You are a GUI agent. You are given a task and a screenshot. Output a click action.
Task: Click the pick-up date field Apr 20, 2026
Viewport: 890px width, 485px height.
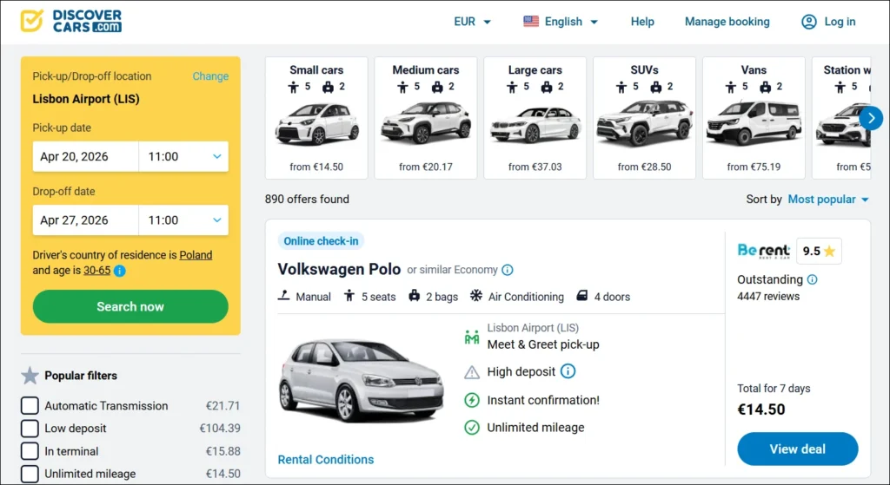pyautogui.click(x=86, y=156)
